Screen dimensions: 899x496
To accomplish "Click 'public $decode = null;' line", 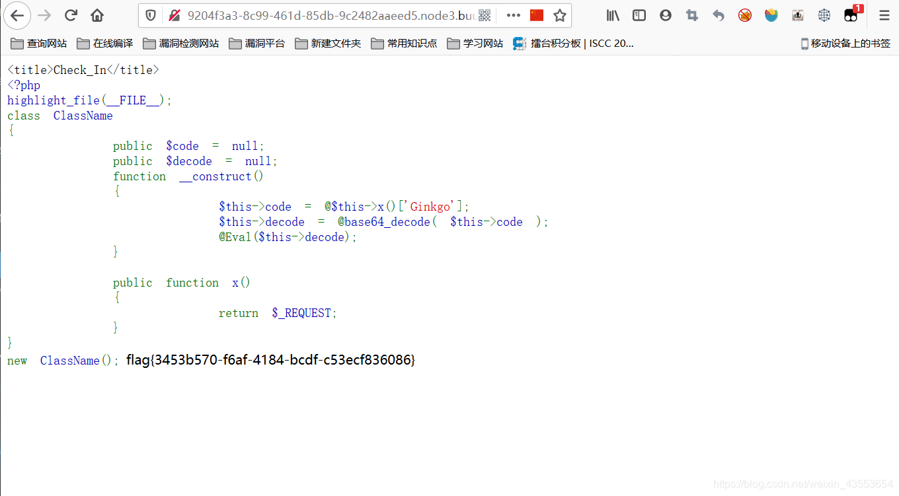I will coord(196,161).
